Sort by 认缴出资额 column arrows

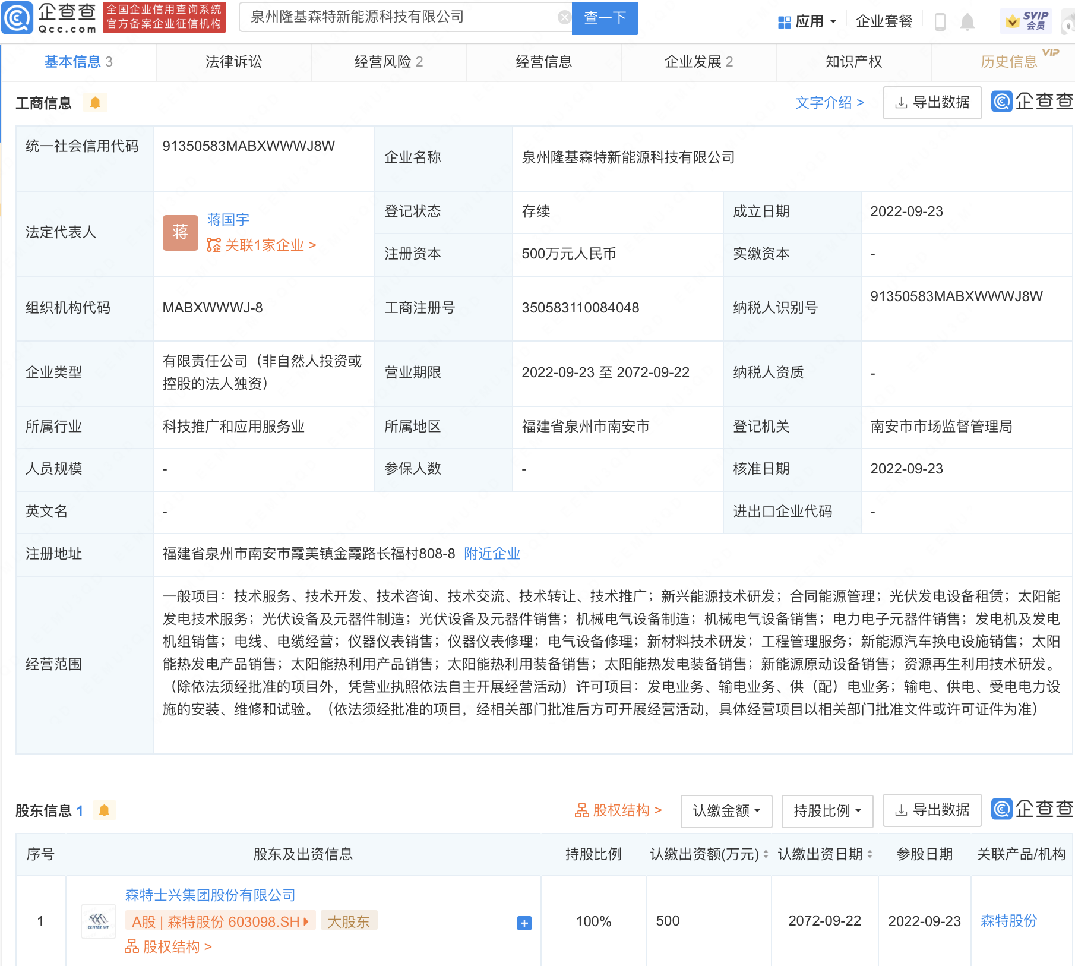pos(766,854)
